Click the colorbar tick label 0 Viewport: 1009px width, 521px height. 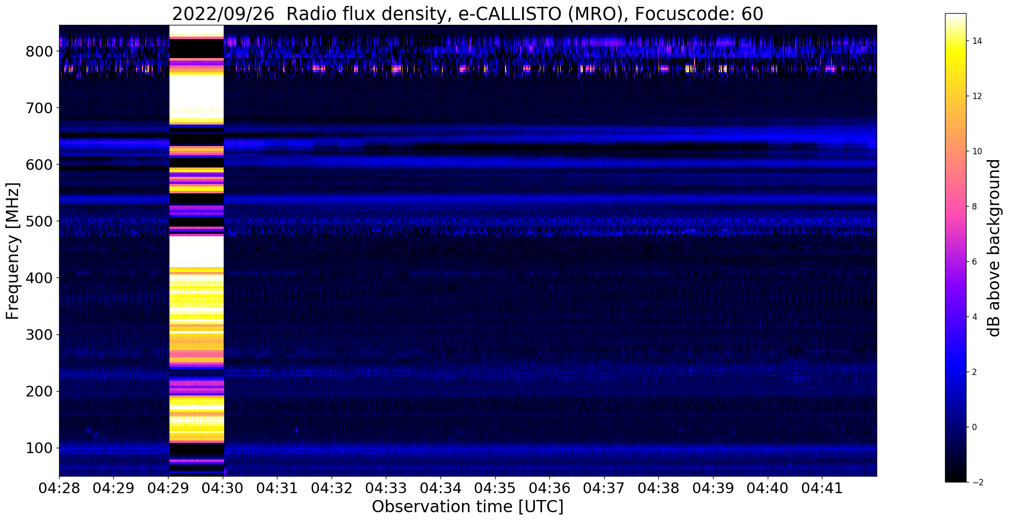pyautogui.click(x=975, y=427)
